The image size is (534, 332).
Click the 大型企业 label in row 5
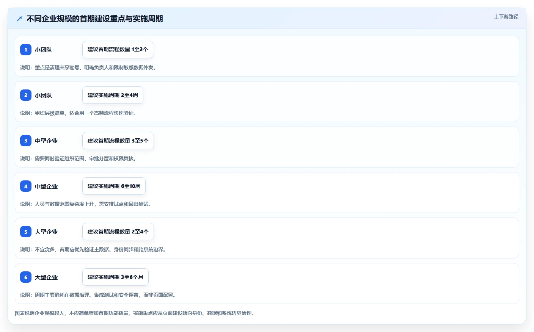point(46,232)
